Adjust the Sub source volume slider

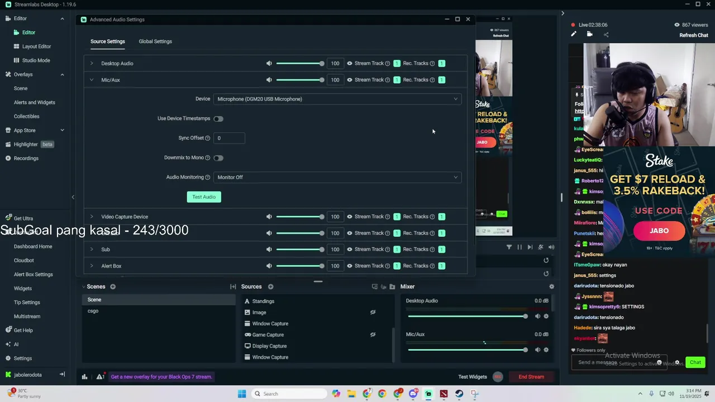point(300,250)
